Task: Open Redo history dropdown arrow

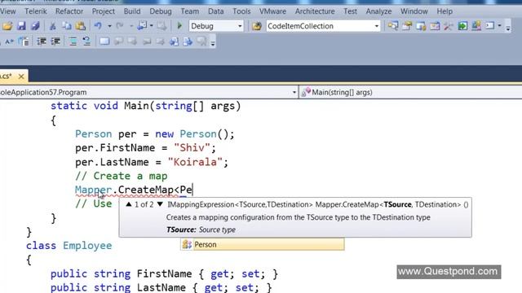Action: pyautogui.click(x=131, y=26)
